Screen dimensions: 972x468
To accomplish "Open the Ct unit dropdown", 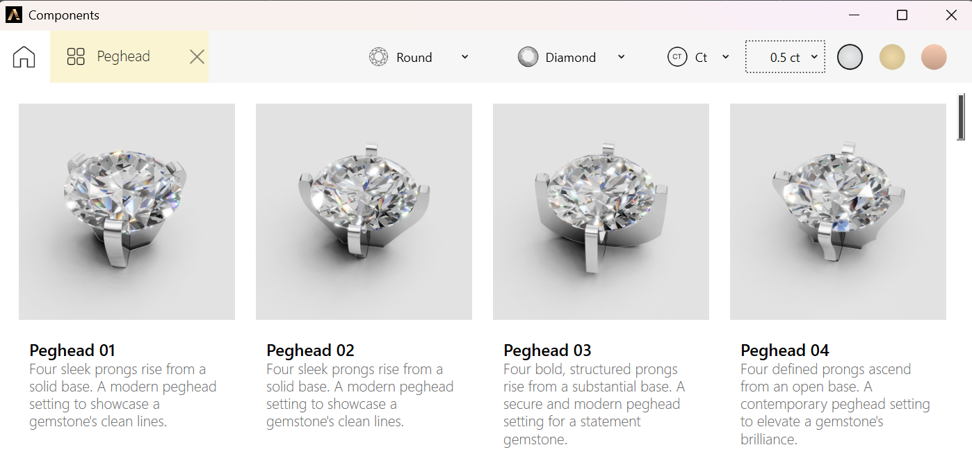I will (726, 57).
